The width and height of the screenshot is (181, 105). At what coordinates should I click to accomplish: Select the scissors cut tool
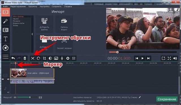pos(33,58)
